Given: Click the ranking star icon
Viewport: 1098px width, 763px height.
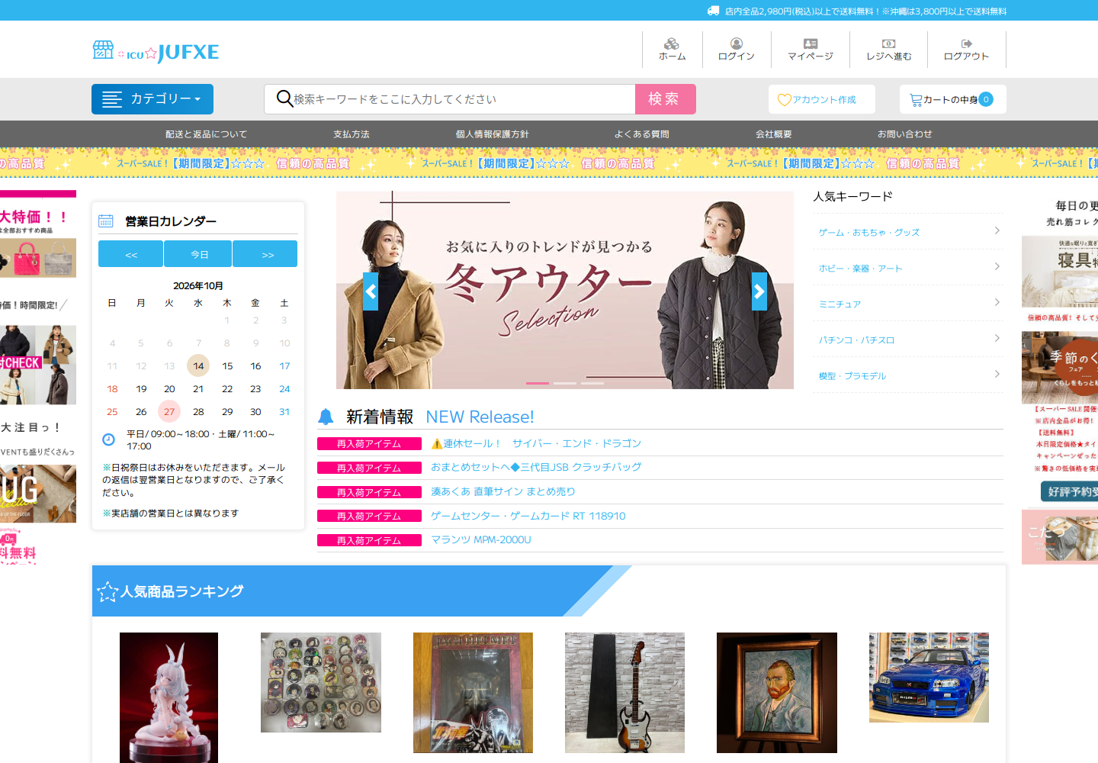Looking at the screenshot, I should 108,591.
